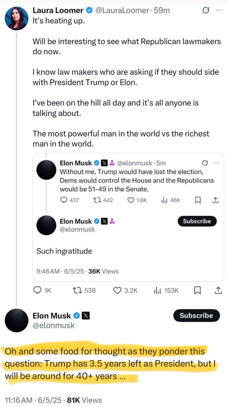Share the Elon Musk quoted tweet

216,200
